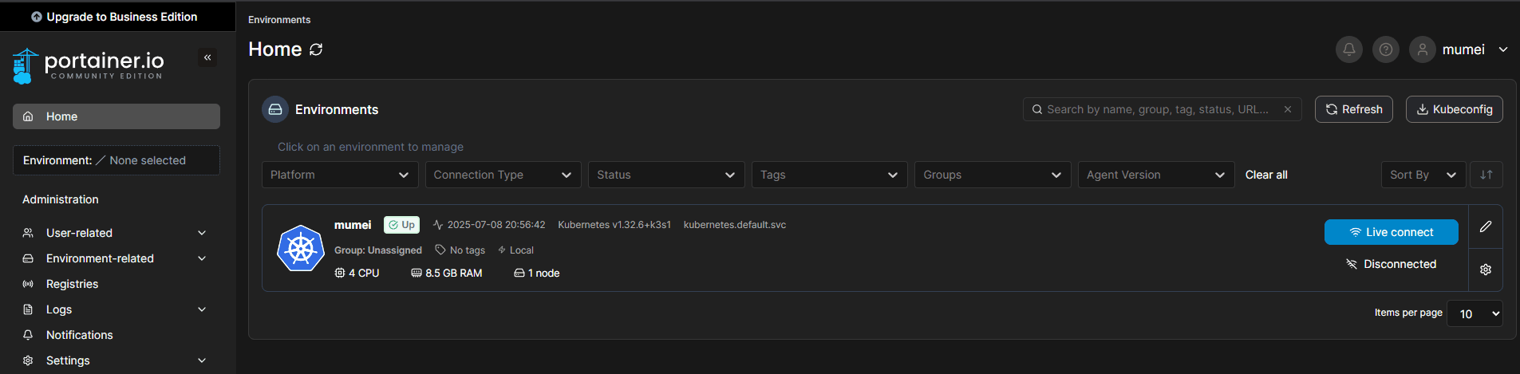Download Kubeconfig button

pos(1455,109)
